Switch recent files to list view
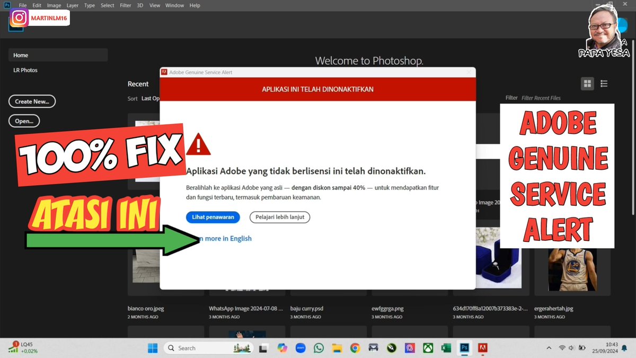The width and height of the screenshot is (636, 358). [604, 84]
